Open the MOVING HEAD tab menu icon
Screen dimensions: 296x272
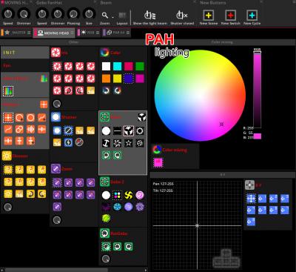pyautogui.click(x=73, y=33)
